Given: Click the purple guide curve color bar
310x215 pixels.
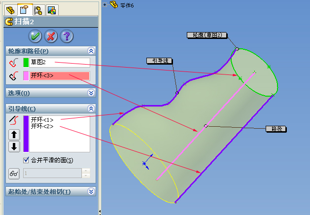Looking at the screenshot, I should [26, 134].
